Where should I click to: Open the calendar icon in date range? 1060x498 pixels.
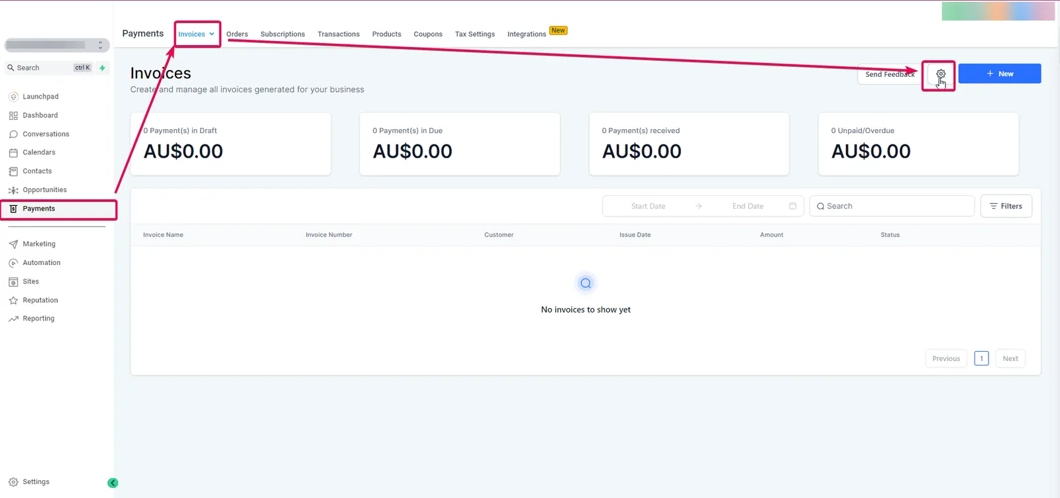point(792,206)
